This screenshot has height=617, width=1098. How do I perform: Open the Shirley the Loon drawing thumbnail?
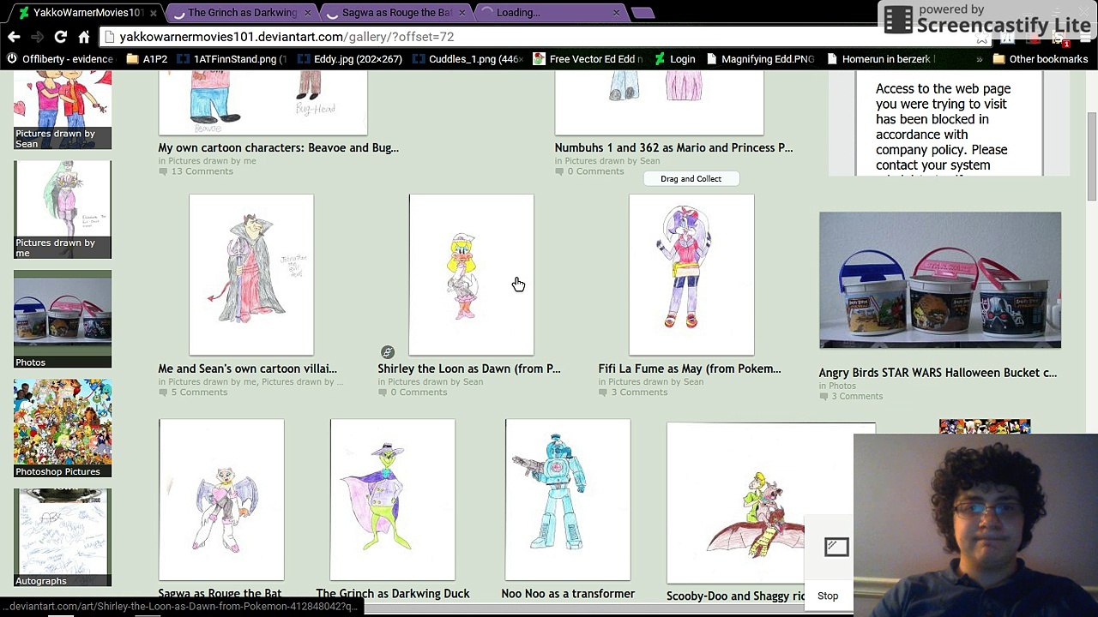click(471, 274)
